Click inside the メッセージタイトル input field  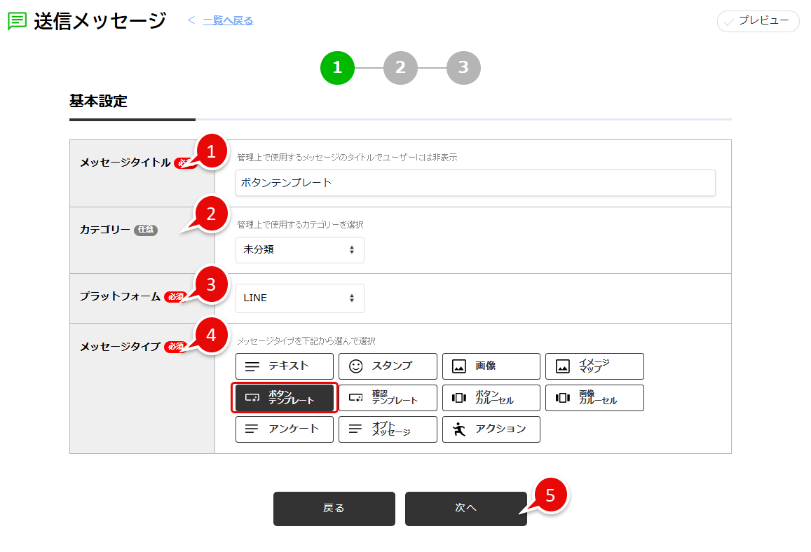coord(475,183)
